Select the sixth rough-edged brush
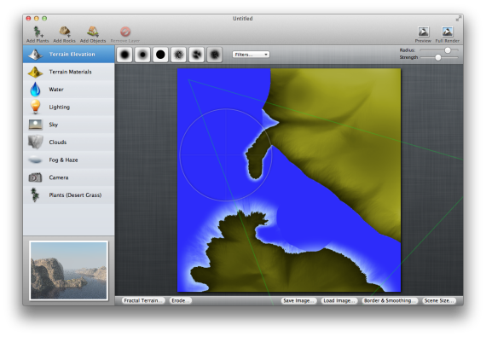The height and width of the screenshot is (337, 486). [x=215, y=55]
